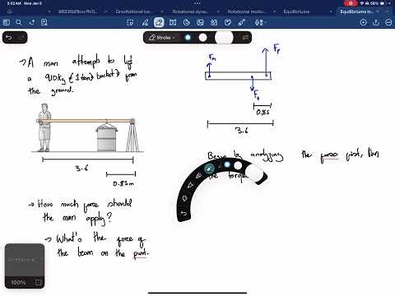Select the pen tool in top toolbar
395x296 pixels.
[x=145, y=22]
